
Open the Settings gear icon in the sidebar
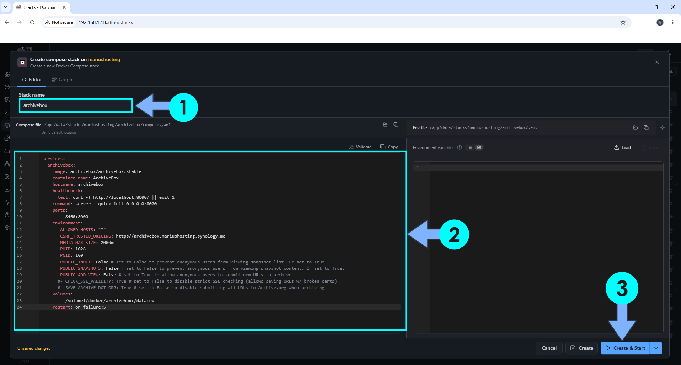tap(7, 228)
